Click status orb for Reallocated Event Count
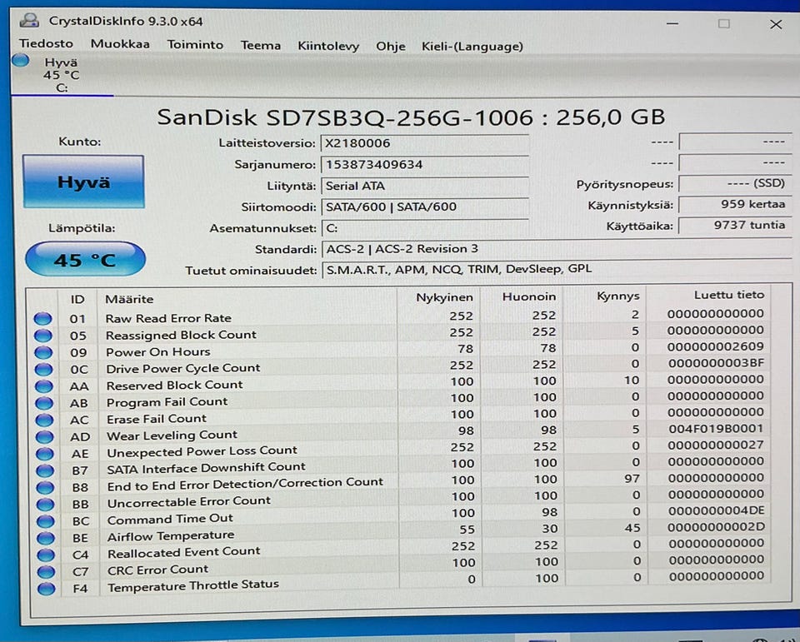The height and width of the screenshot is (642, 800). 47,555
